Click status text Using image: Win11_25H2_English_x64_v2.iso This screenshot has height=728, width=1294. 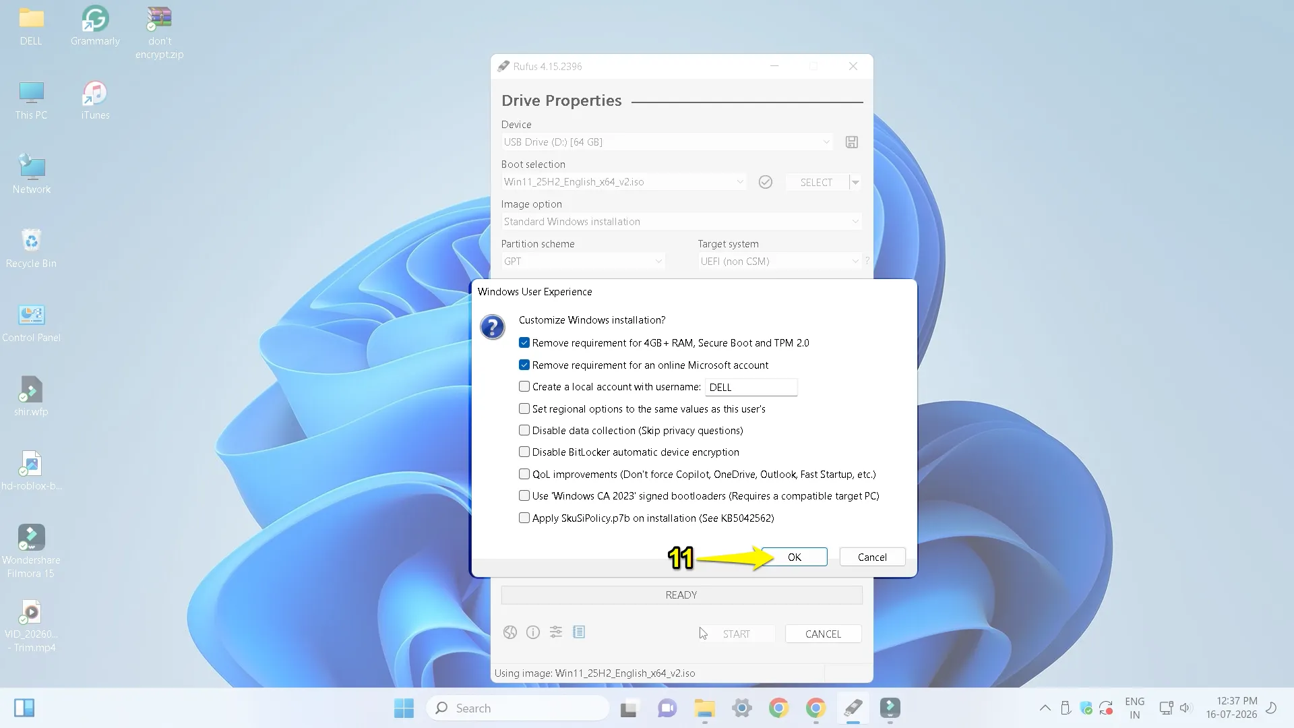coord(594,673)
